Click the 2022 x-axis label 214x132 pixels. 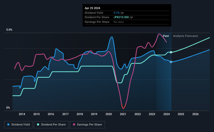pyautogui.click(x=138, y=114)
